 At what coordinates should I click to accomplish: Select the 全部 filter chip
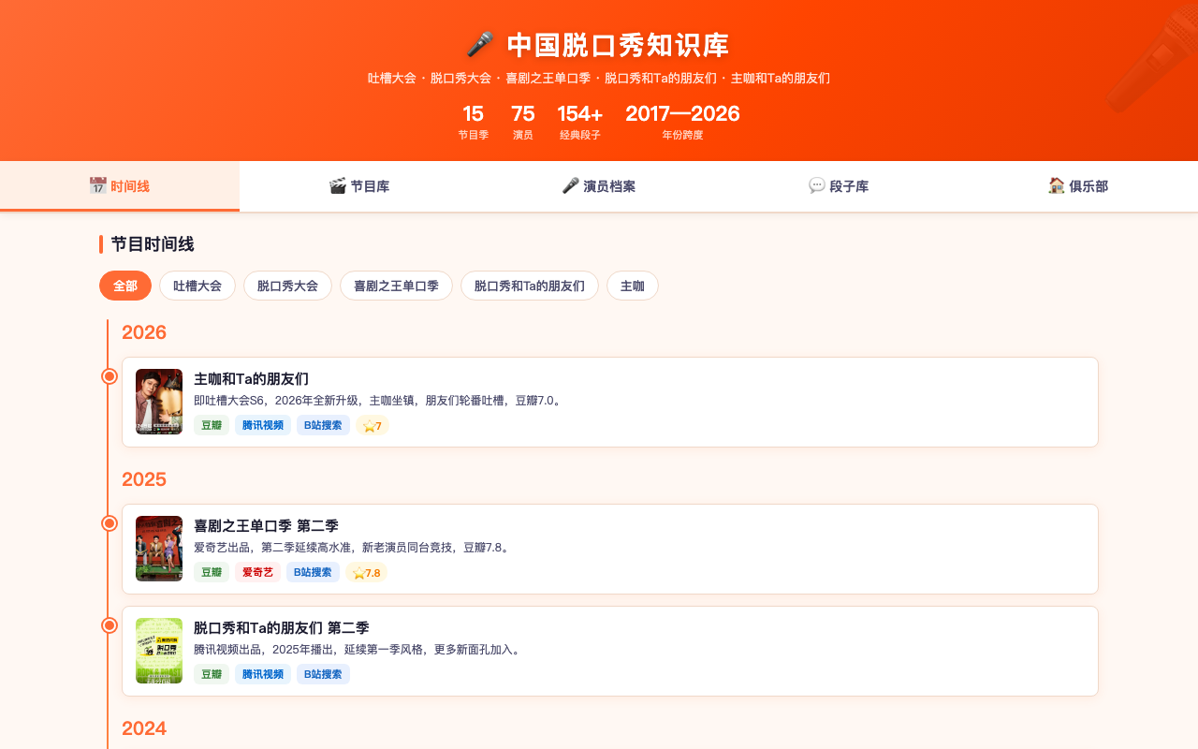125,286
